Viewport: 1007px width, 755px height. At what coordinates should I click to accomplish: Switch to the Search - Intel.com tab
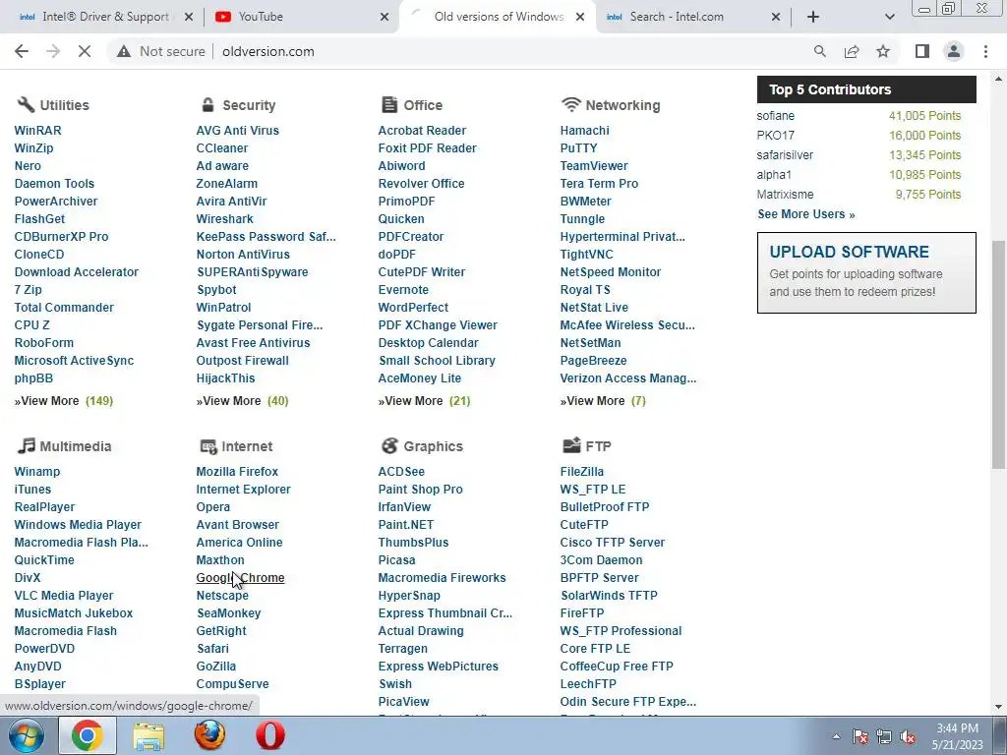coord(693,17)
